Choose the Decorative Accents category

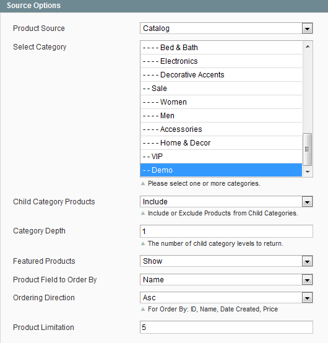[x=221, y=74]
